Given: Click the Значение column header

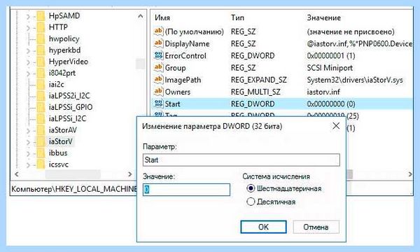Looking at the screenshot, I should pyautogui.click(x=323, y=18).
